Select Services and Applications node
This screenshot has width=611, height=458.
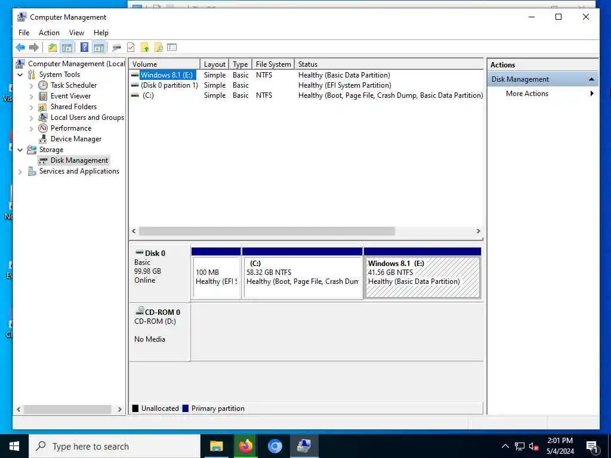[x=79, y=171]
